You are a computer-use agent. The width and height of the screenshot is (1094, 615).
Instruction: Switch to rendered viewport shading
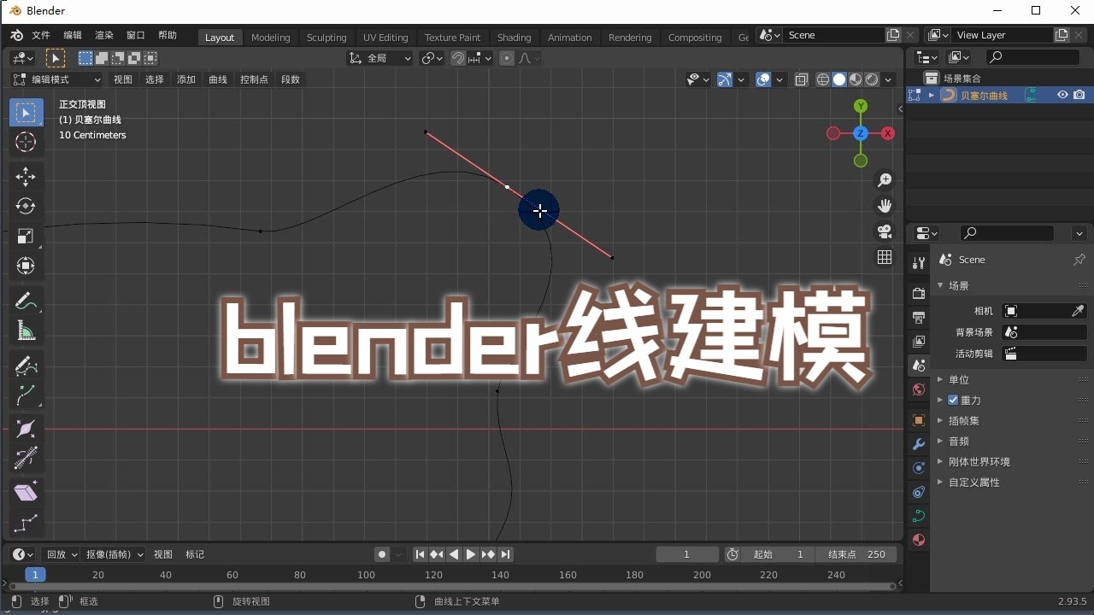click(872, 79)
